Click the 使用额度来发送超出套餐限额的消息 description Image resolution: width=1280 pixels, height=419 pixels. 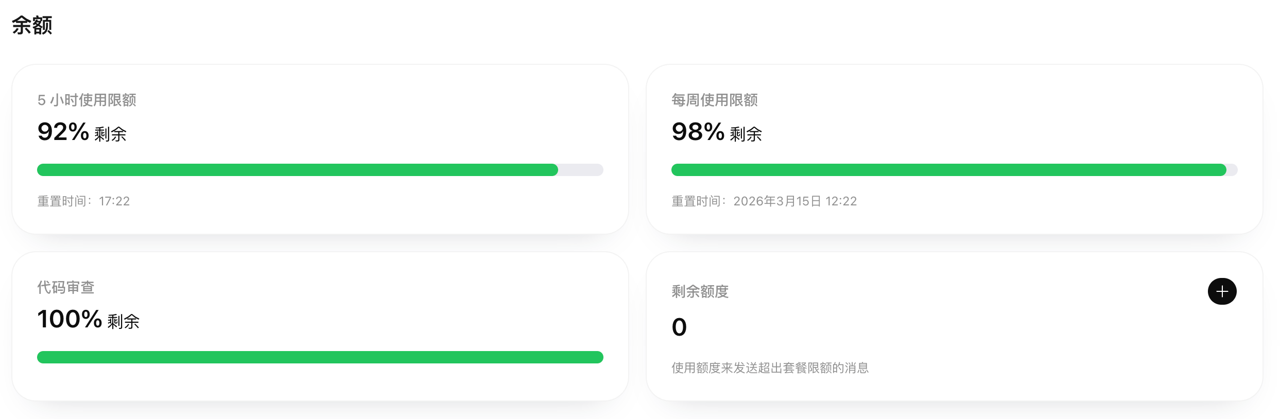(x=770, y=368)
